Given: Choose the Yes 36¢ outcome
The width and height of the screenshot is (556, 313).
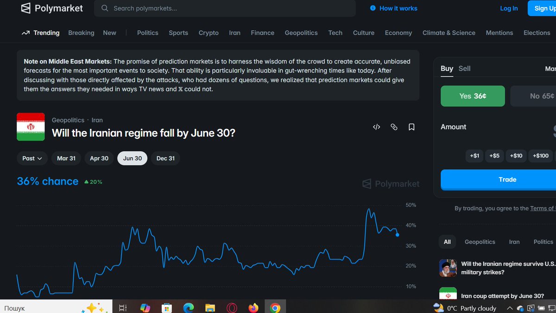Looking at the screenshot, I should point(473,96).
